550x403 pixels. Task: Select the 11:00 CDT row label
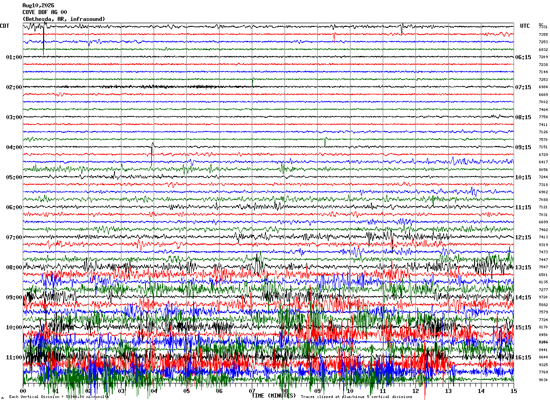pos(14,358)
